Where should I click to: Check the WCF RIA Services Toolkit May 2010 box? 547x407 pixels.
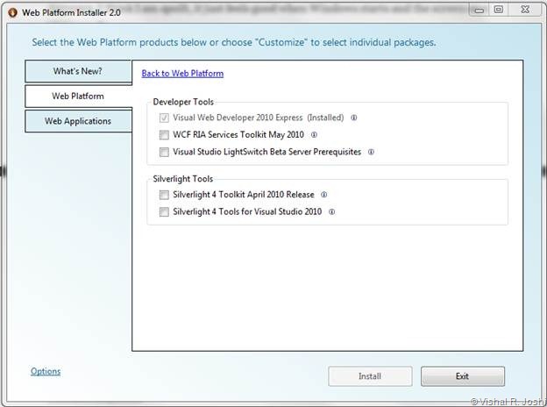point(164,135)
